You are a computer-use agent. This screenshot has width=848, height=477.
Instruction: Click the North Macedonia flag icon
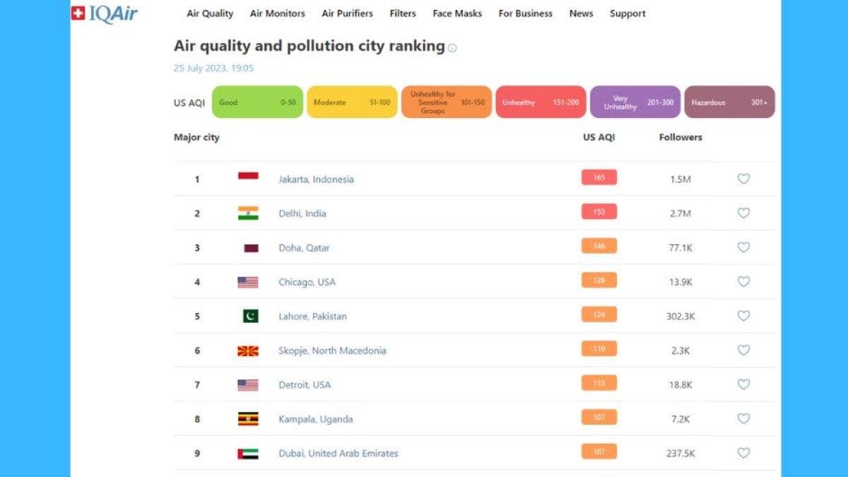click(248, 351)
